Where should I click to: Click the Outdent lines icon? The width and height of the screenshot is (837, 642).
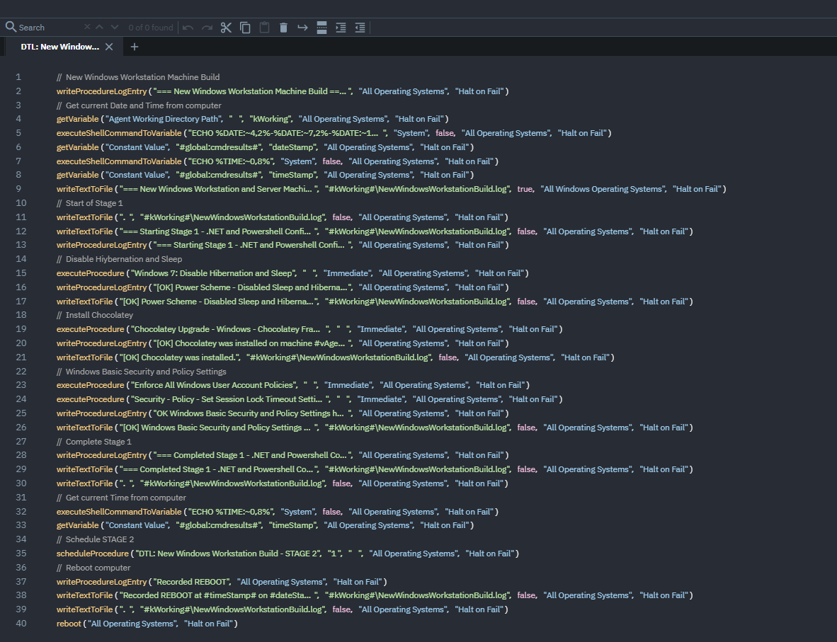coord(360,28)
